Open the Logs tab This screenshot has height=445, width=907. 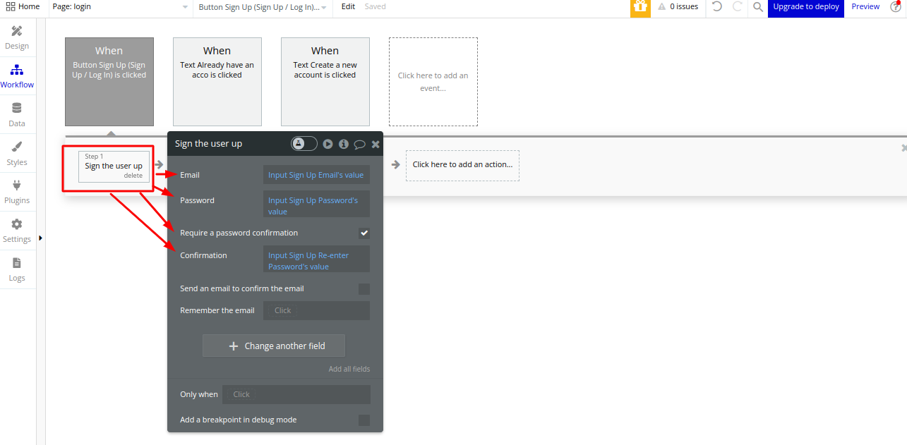click(x=17, y=269)
